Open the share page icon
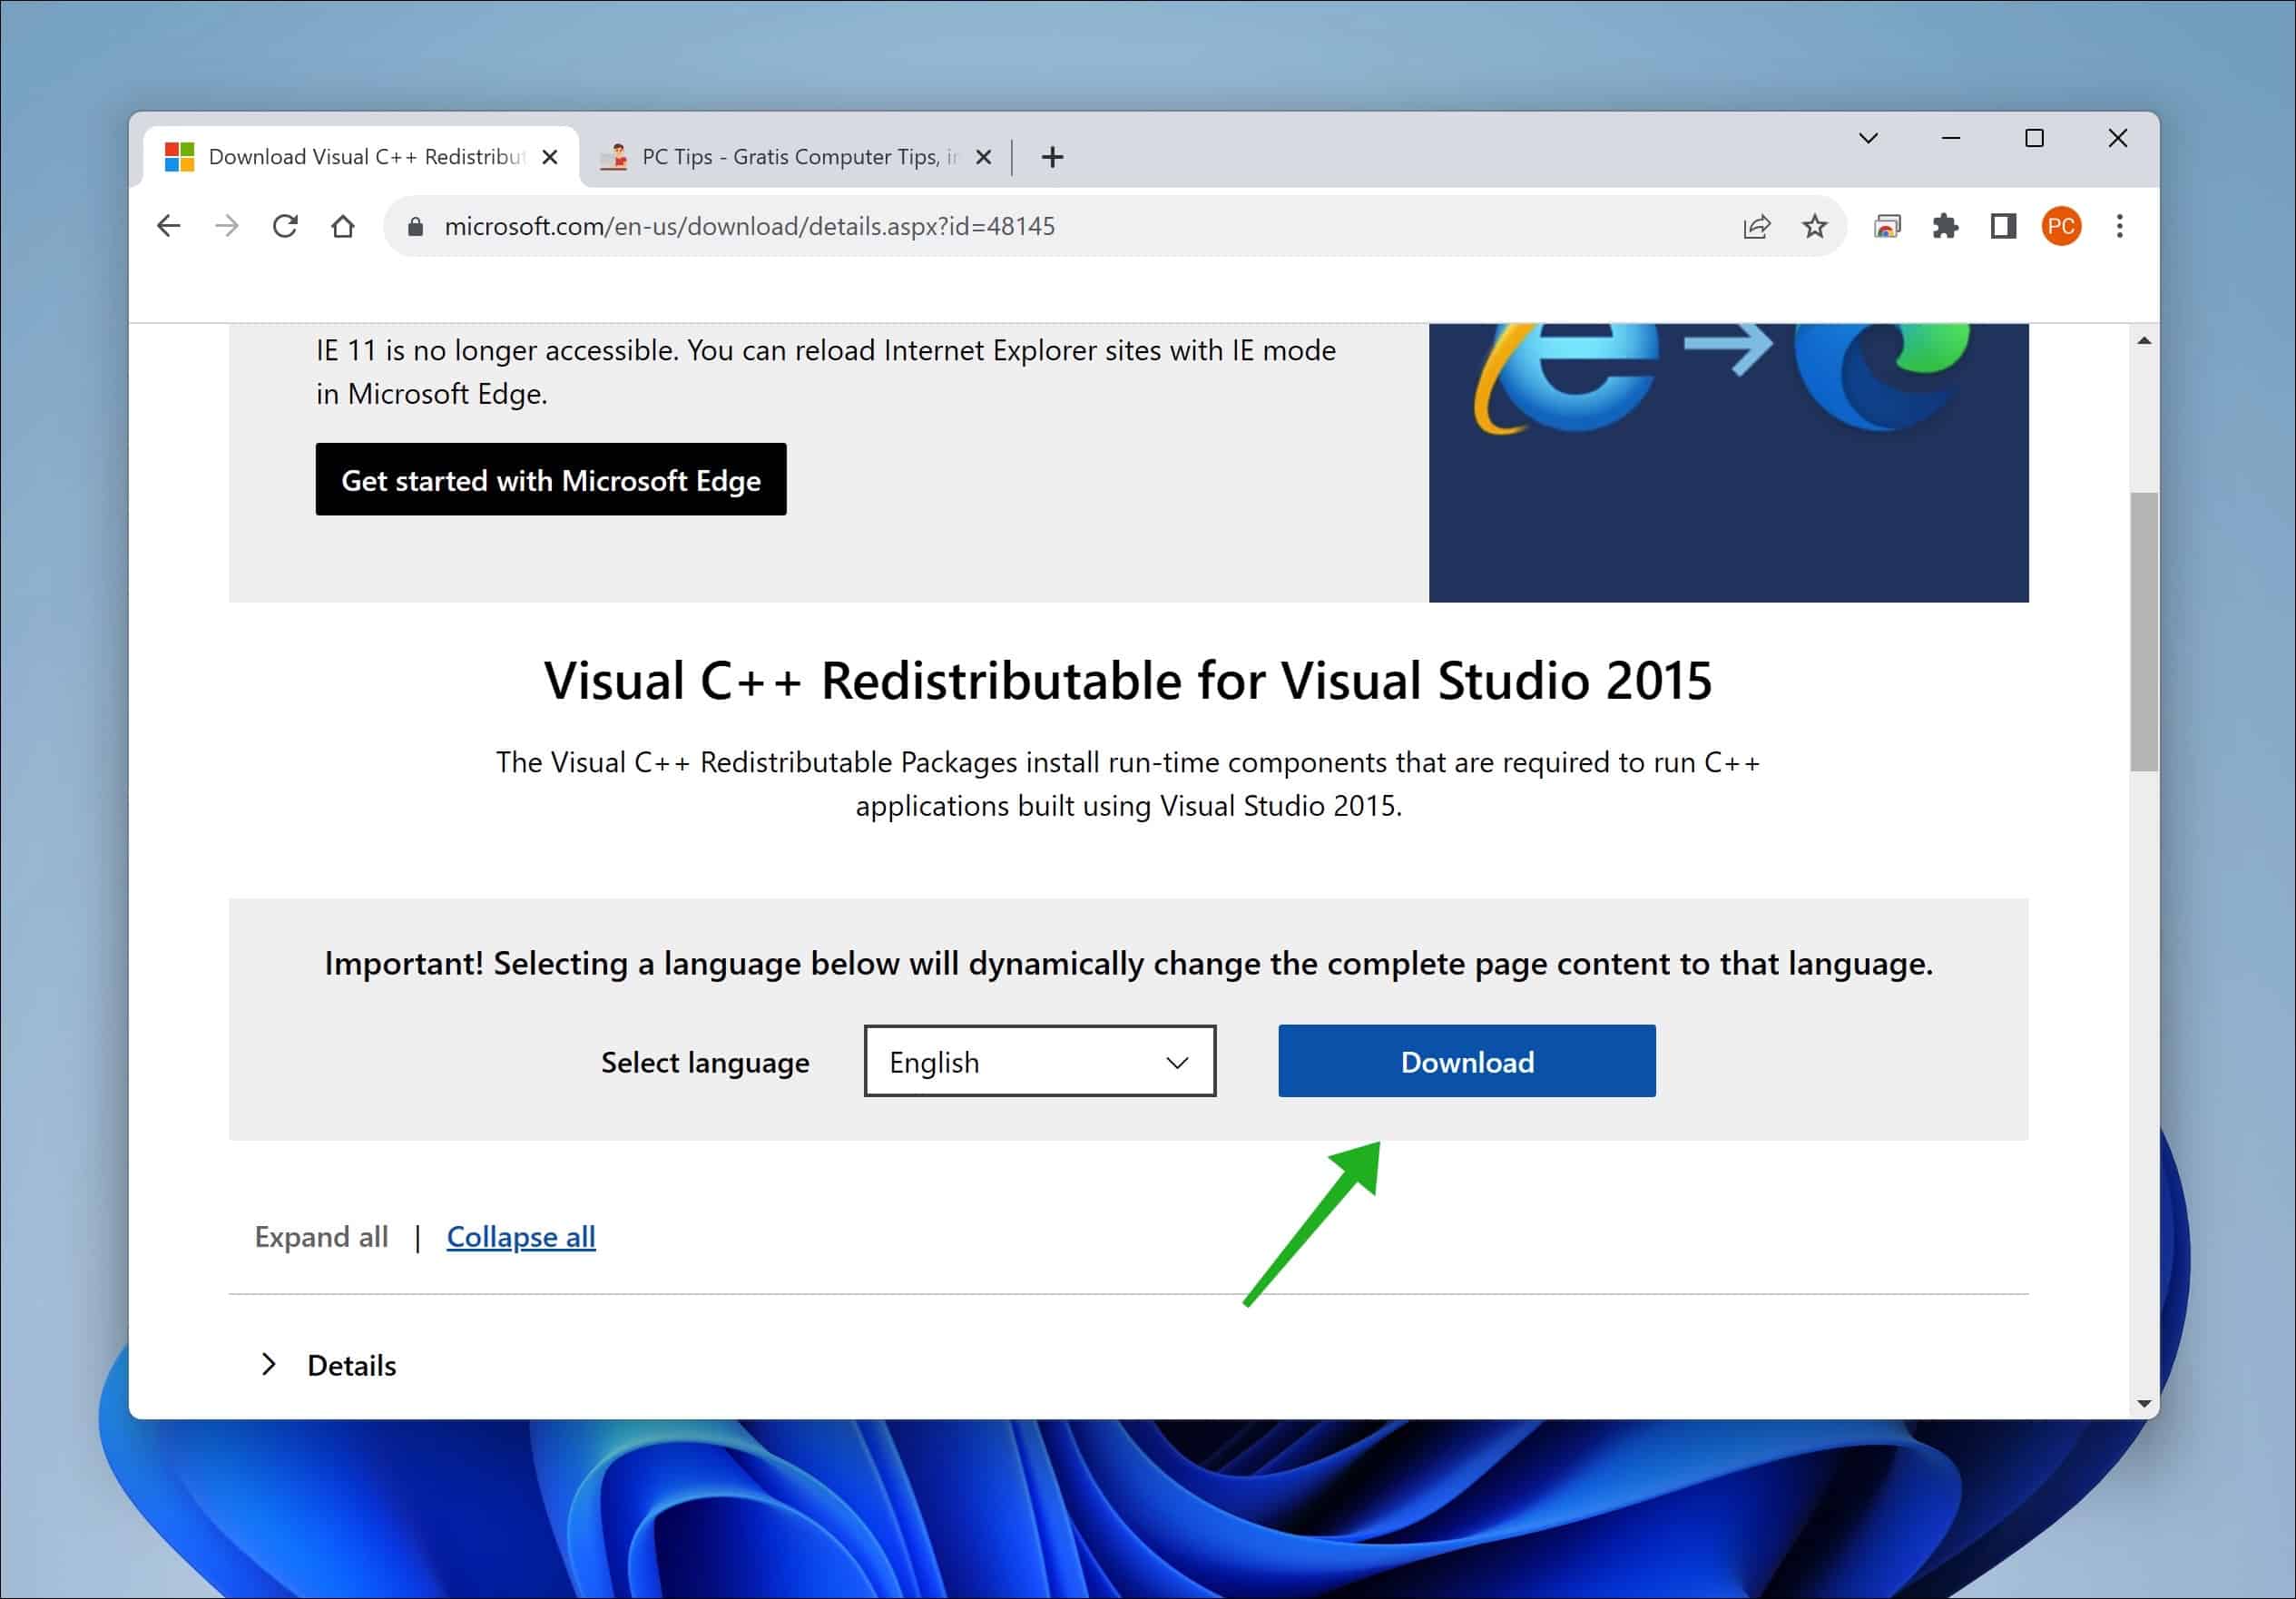The image size is (2296, 1599). (1756, 226)
